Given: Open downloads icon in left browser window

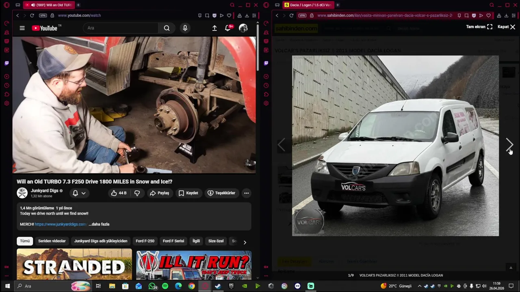Looking at the screenshot, I should [247, 15].
